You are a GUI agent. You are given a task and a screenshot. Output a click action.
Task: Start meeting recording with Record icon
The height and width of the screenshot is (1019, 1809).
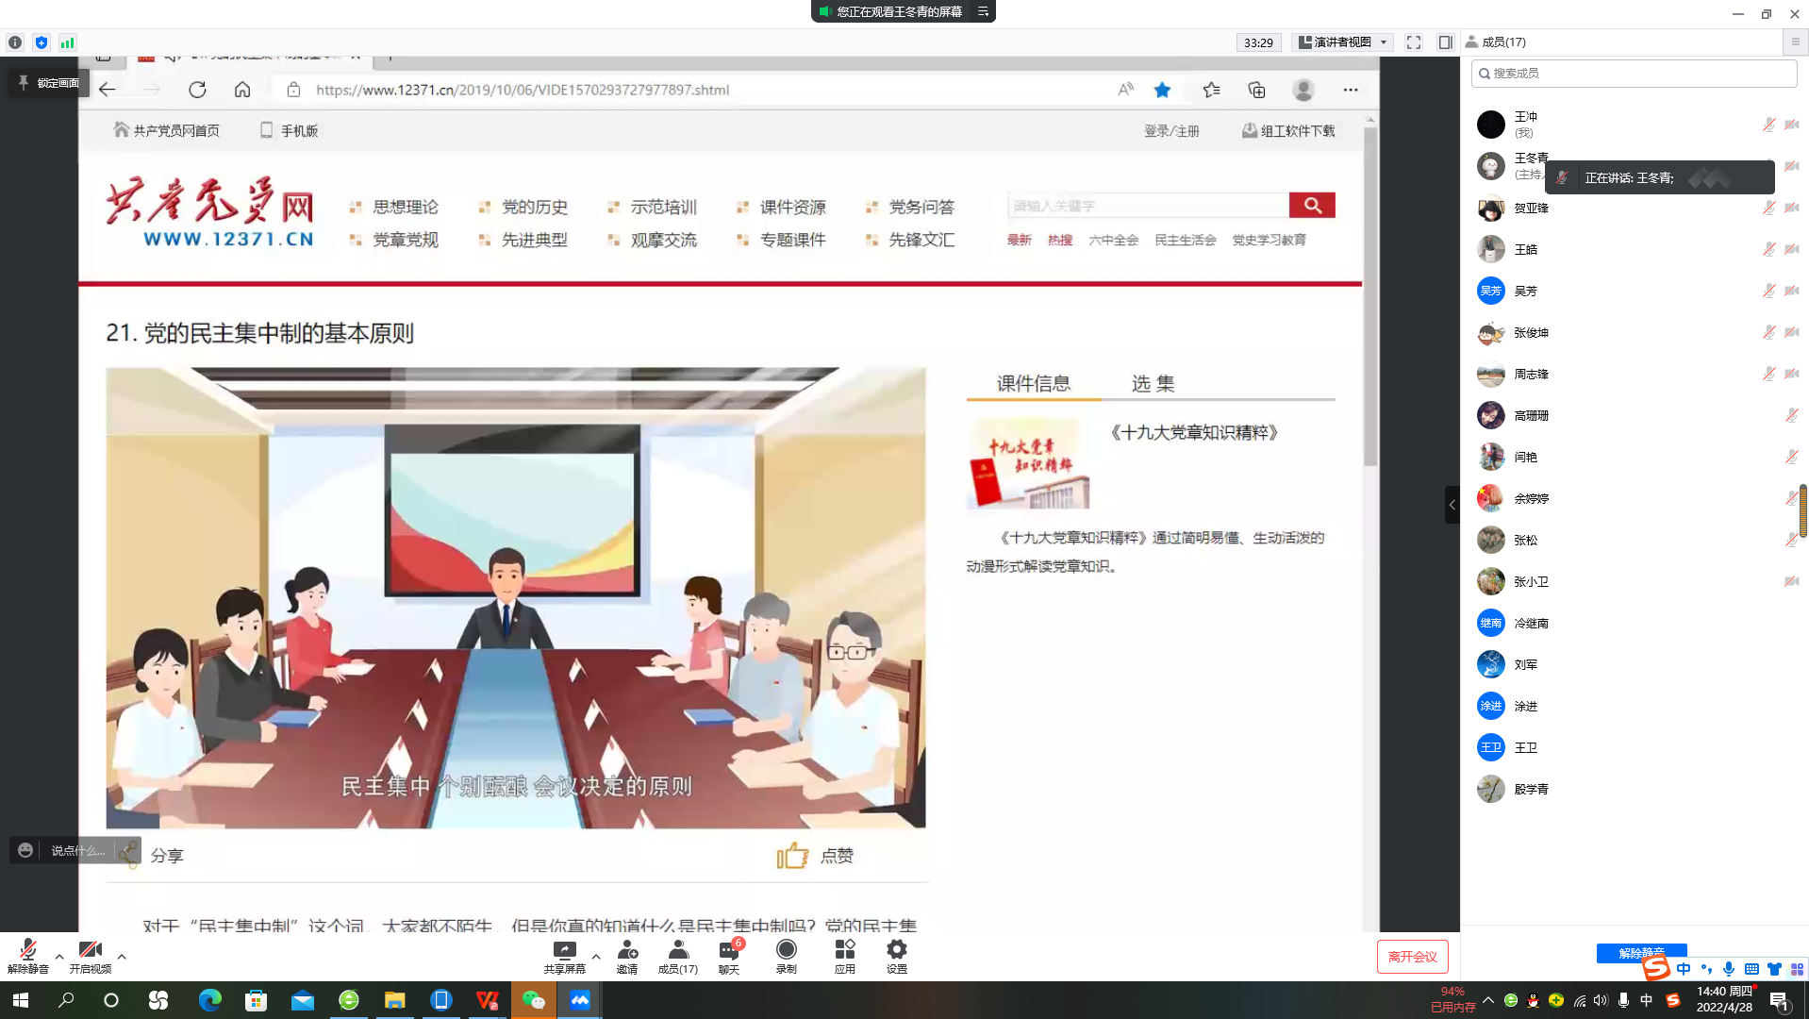pyautogui.click(x=786, y=955)
